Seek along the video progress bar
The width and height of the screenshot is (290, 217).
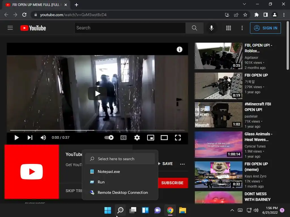pos(97,130)
